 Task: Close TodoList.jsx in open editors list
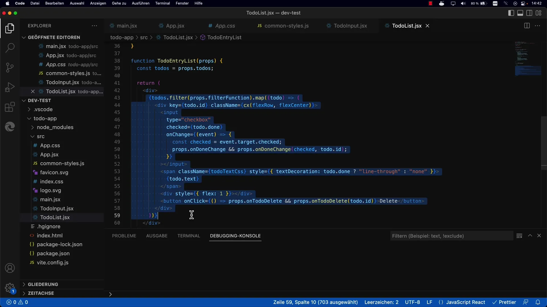click(33, 92)
